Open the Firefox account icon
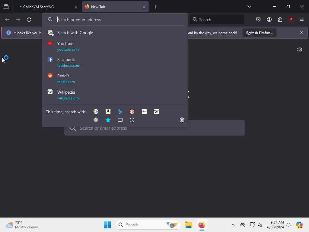This screenshot has width=309, height=232. pos(269,19)
